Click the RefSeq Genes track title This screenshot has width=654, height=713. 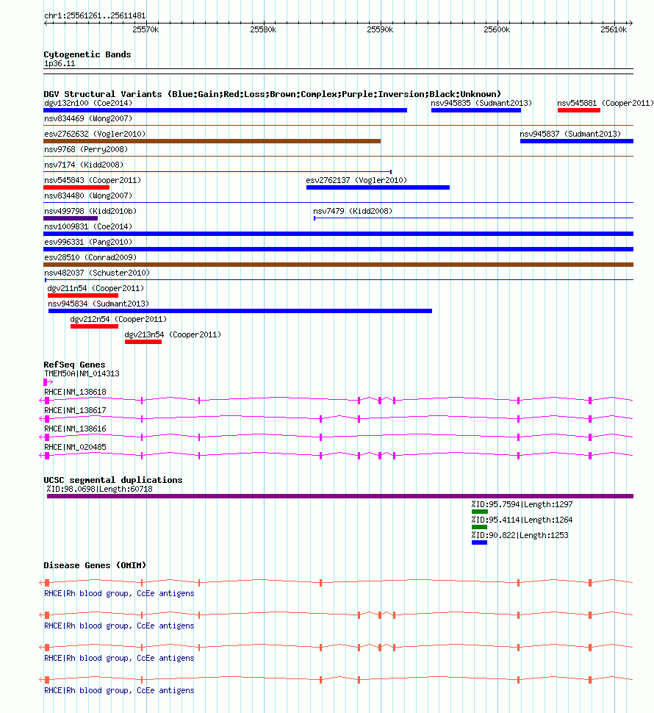(74, 365)
